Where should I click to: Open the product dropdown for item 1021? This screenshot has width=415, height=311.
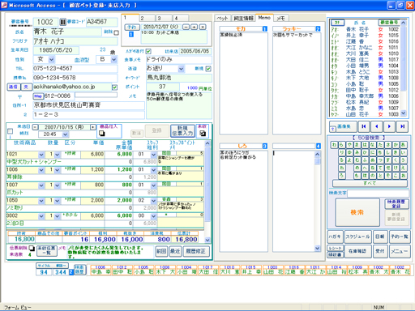tap(41, 155)
